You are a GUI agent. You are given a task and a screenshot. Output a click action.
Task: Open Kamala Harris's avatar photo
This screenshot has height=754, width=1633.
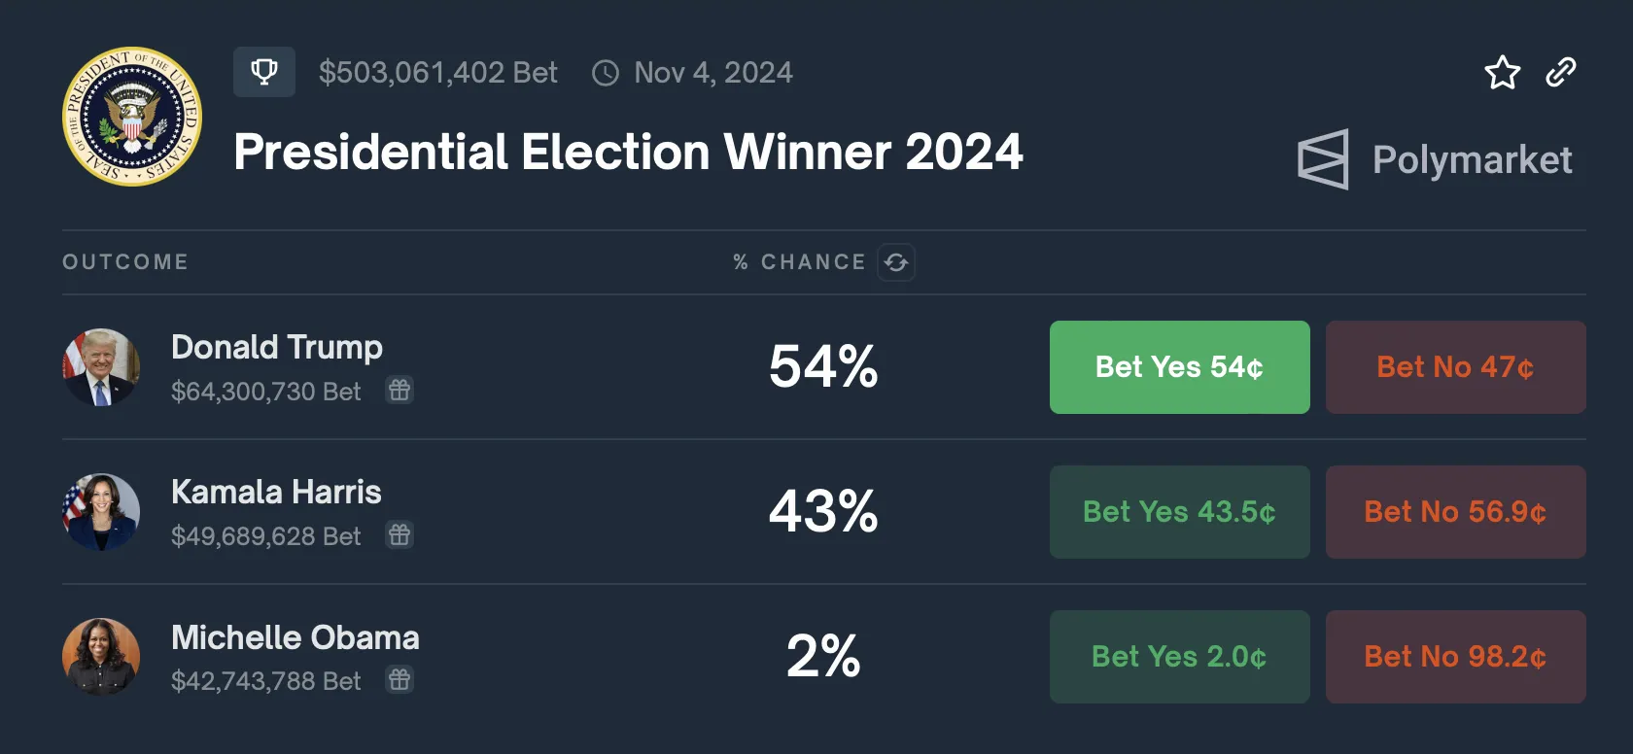coord(101,512)
